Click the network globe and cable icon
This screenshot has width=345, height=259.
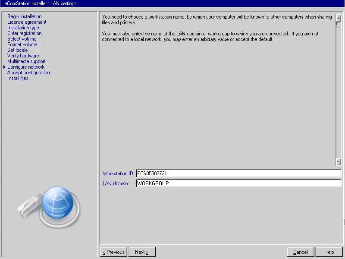coord(49,207)
